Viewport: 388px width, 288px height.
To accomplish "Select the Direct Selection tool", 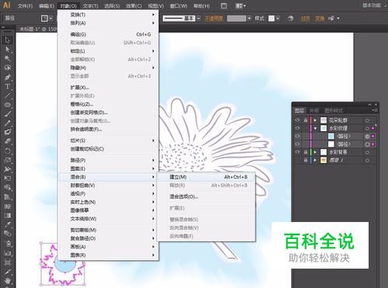I will coord(7,50).
